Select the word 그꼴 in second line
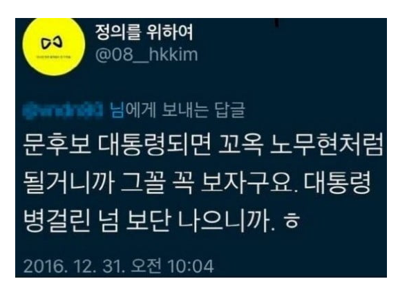The height and width of the screenshot is (288, 398). (142, 183)
